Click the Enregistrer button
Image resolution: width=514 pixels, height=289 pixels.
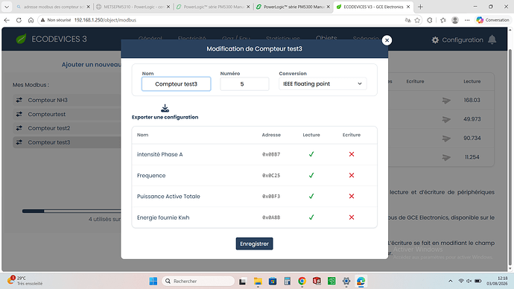click(254, 244)
